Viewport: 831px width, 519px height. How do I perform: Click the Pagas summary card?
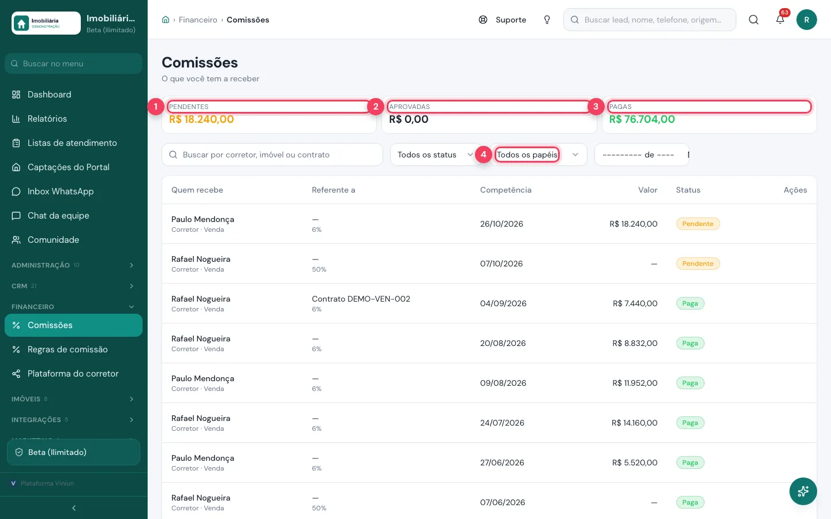click(x=709, y=115)
